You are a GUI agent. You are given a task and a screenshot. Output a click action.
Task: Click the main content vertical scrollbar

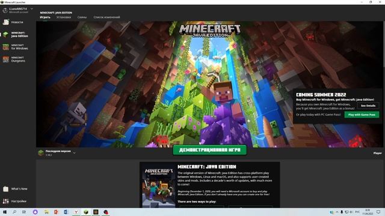tap(384, 44)
